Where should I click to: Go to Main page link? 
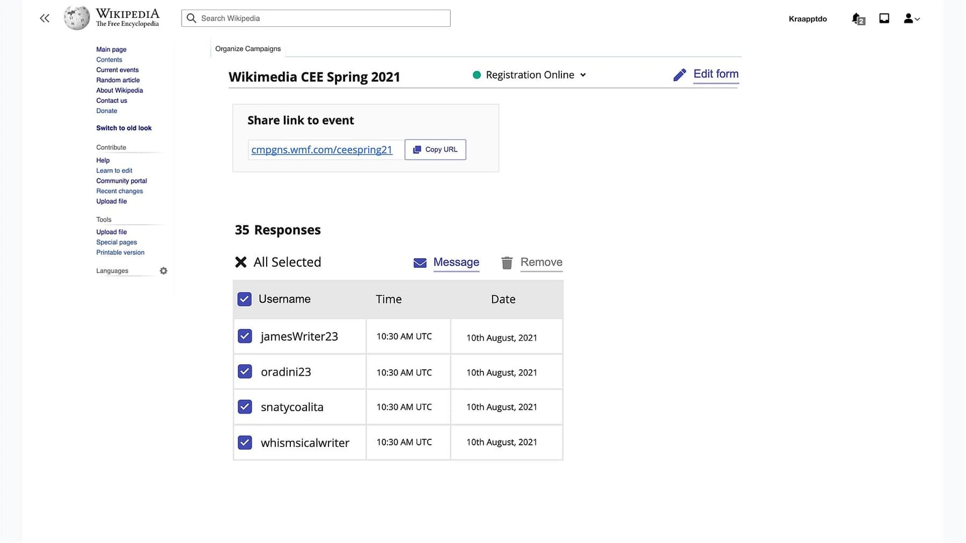[x=111, y=49]
